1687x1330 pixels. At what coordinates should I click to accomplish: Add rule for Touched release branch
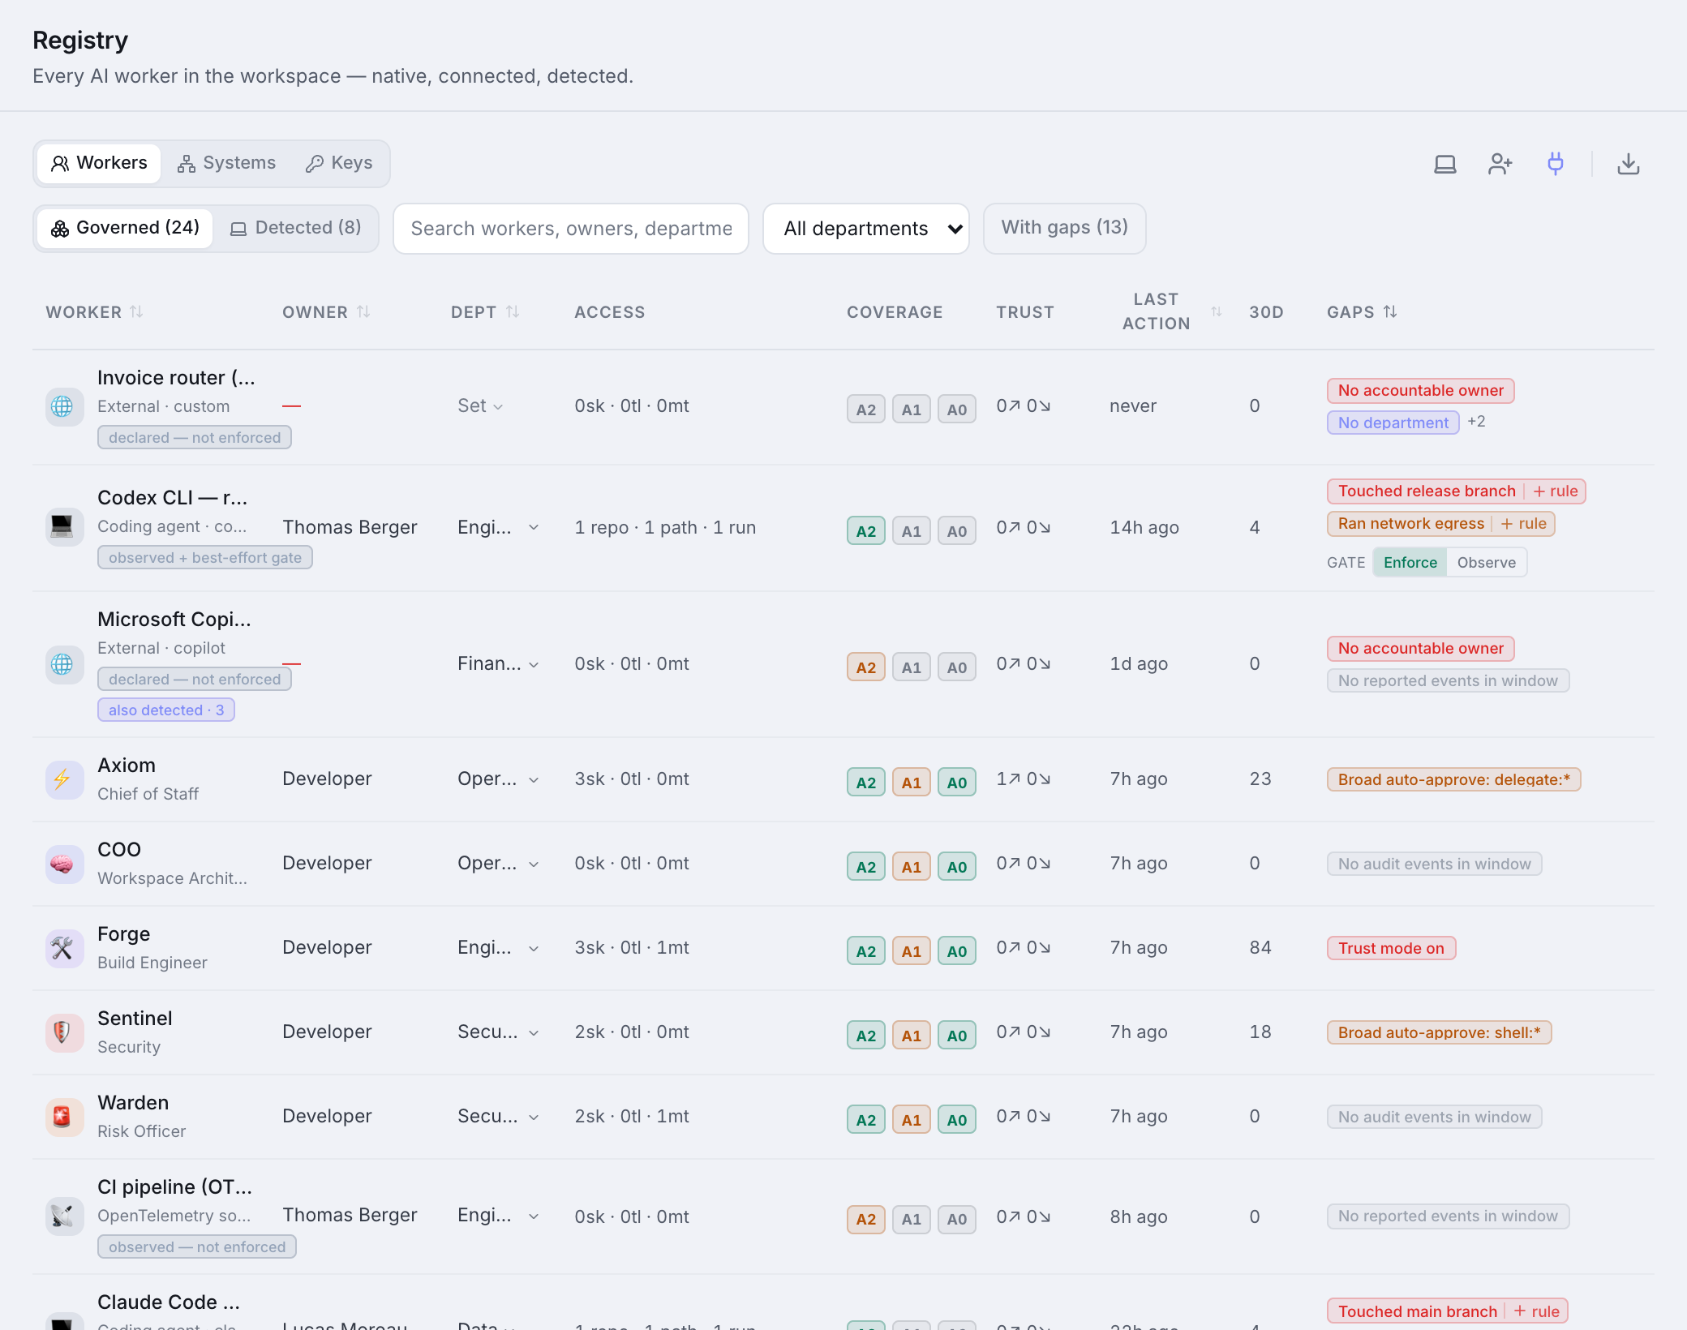pyautogui.click(x=1556, y=491)
